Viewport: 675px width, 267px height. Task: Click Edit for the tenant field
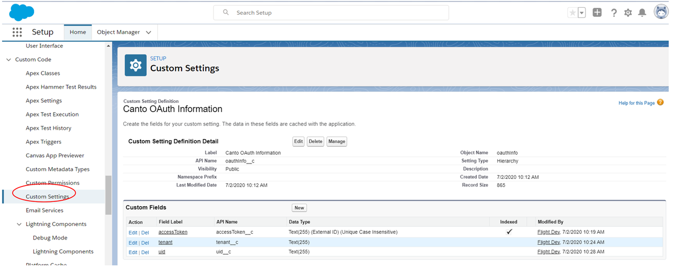[133, 243]
